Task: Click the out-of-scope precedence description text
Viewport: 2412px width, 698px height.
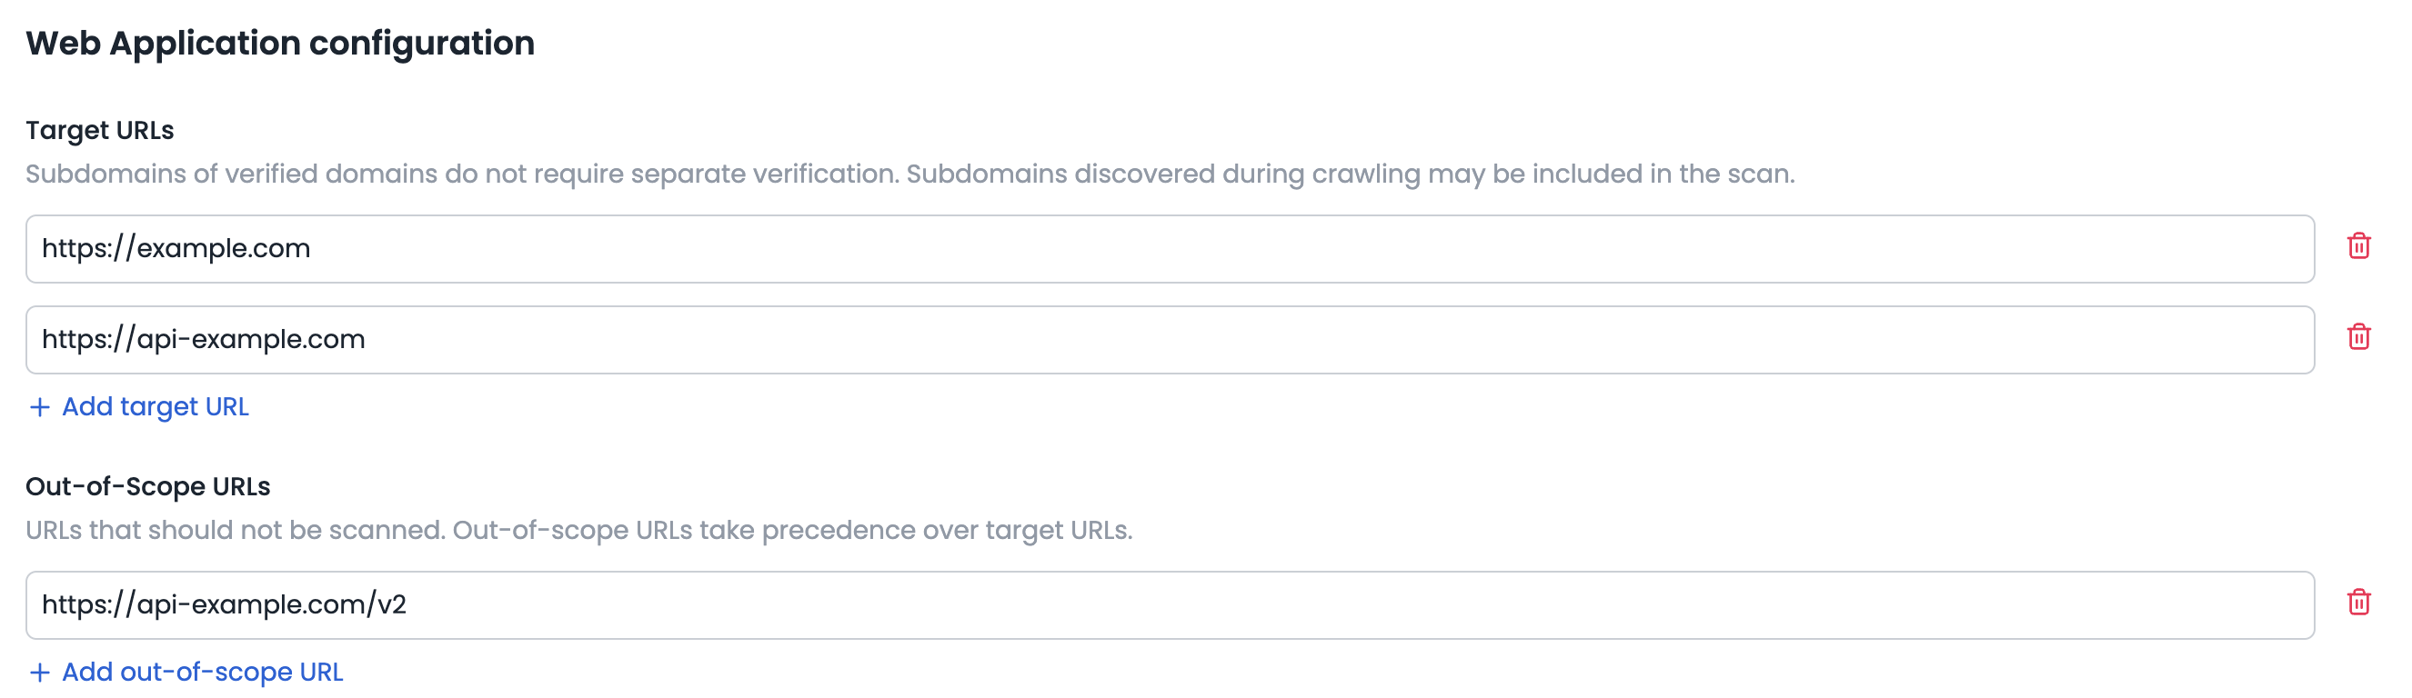Action: (578, 533)
